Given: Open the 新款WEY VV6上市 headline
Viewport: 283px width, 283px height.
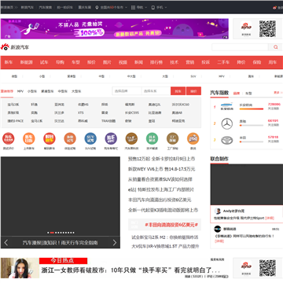Looking at the screenshot, I should pyautogui.click(x=161, y=169).
